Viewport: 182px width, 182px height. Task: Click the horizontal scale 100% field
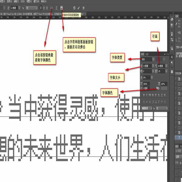point(164,84)
